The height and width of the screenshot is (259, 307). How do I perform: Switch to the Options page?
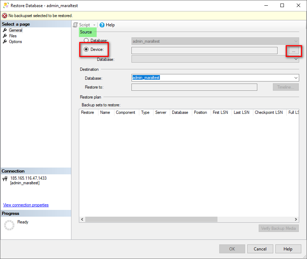[15, 42]
